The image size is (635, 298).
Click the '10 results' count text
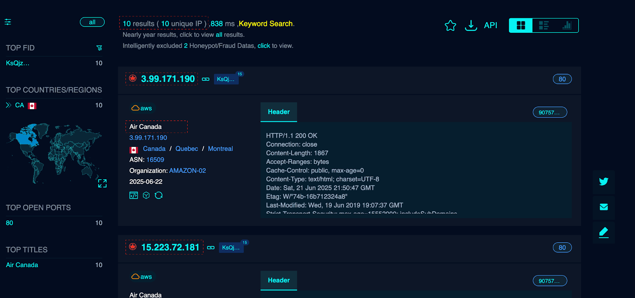click(x=138, y=24)
